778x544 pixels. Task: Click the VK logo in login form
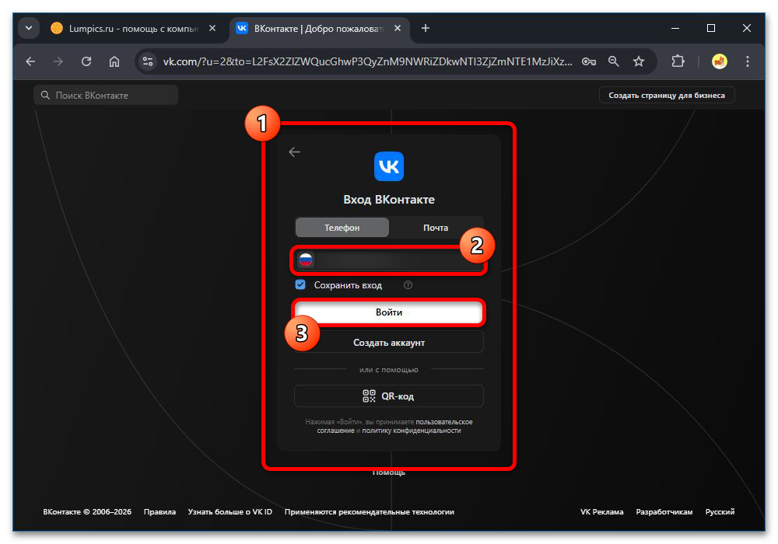click(x=389, y=166)
